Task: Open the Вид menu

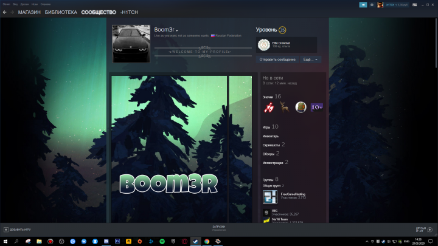Action: pyautogui.click(x=15, y=4)
